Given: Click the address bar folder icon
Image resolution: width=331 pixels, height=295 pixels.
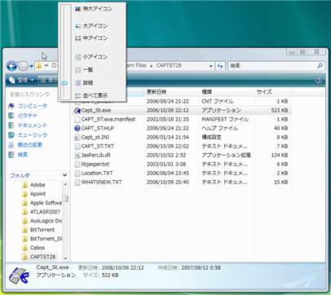Looking at the screenshot, I should [x=39, y=66].
